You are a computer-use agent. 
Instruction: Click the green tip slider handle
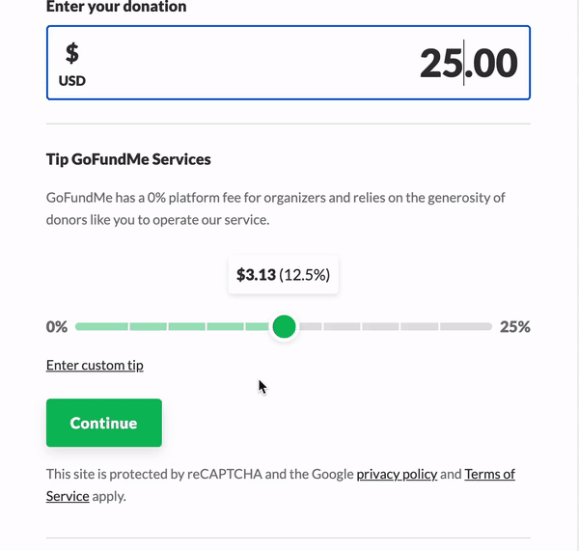(x=284, y=327)
